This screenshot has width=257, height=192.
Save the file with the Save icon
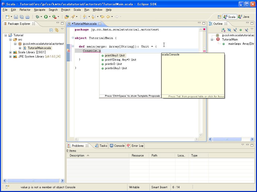[16, 17]
